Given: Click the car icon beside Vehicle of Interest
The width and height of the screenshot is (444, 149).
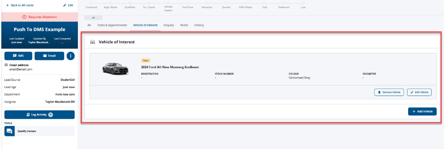Looking at the screenshot, I should pyautogui.click(x=92, y=42).
